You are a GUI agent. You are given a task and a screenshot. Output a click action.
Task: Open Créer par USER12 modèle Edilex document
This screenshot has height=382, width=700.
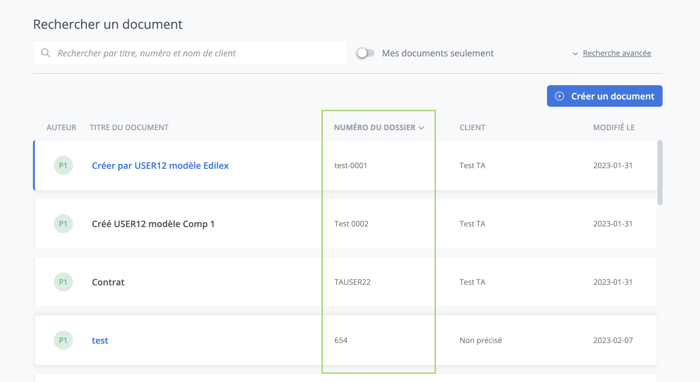160,165
